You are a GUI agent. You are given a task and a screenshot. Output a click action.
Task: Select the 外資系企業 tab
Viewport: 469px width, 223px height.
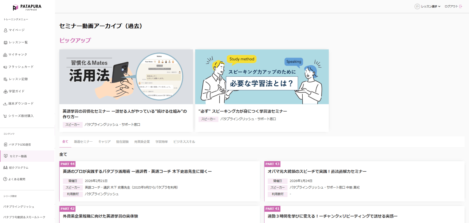point(142,142)
